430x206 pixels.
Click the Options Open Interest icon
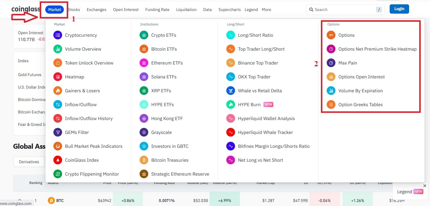[331, 77]
